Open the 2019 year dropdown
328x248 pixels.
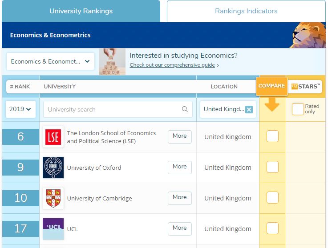point(20,109)
